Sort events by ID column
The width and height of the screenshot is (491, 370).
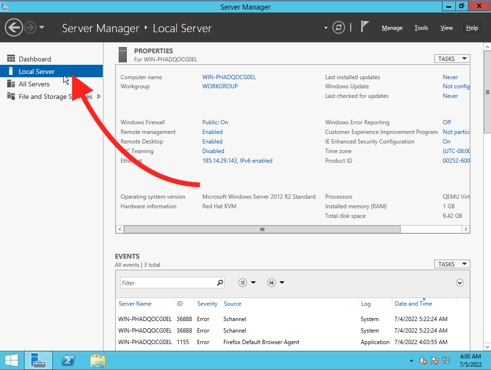[x=180, y=304]
